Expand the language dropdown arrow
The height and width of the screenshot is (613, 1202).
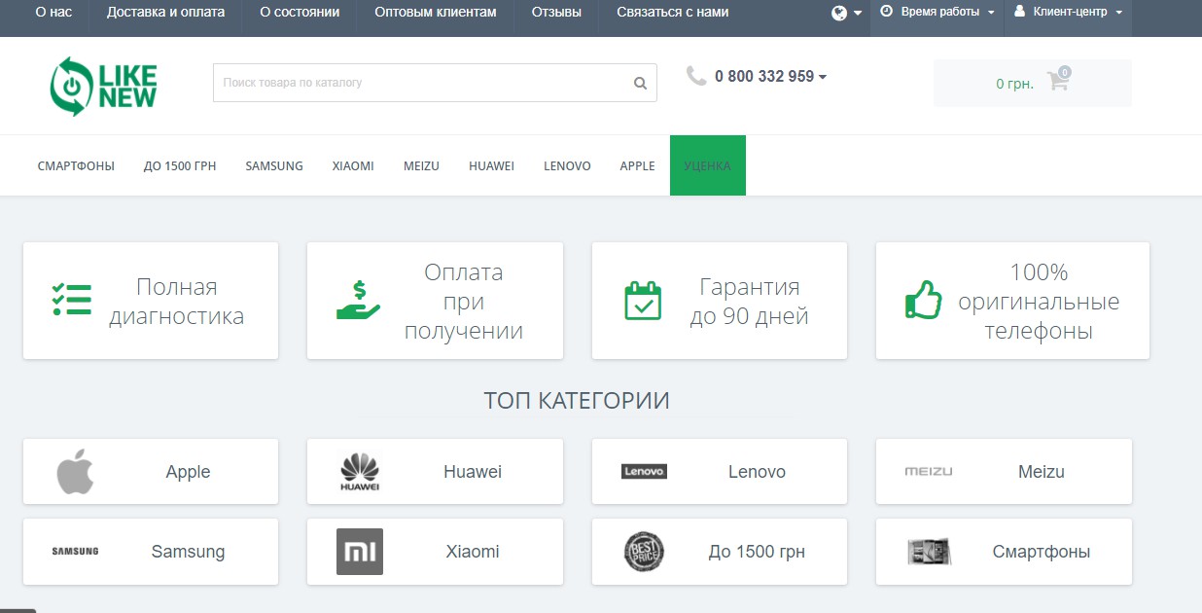(x=858, y=14)
